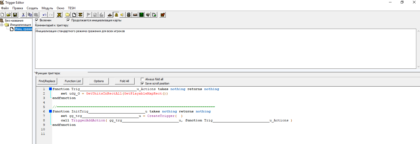420x144 pixels.
Task: Click the Test Map red-check icon
Action: click(x=163, y=15)
